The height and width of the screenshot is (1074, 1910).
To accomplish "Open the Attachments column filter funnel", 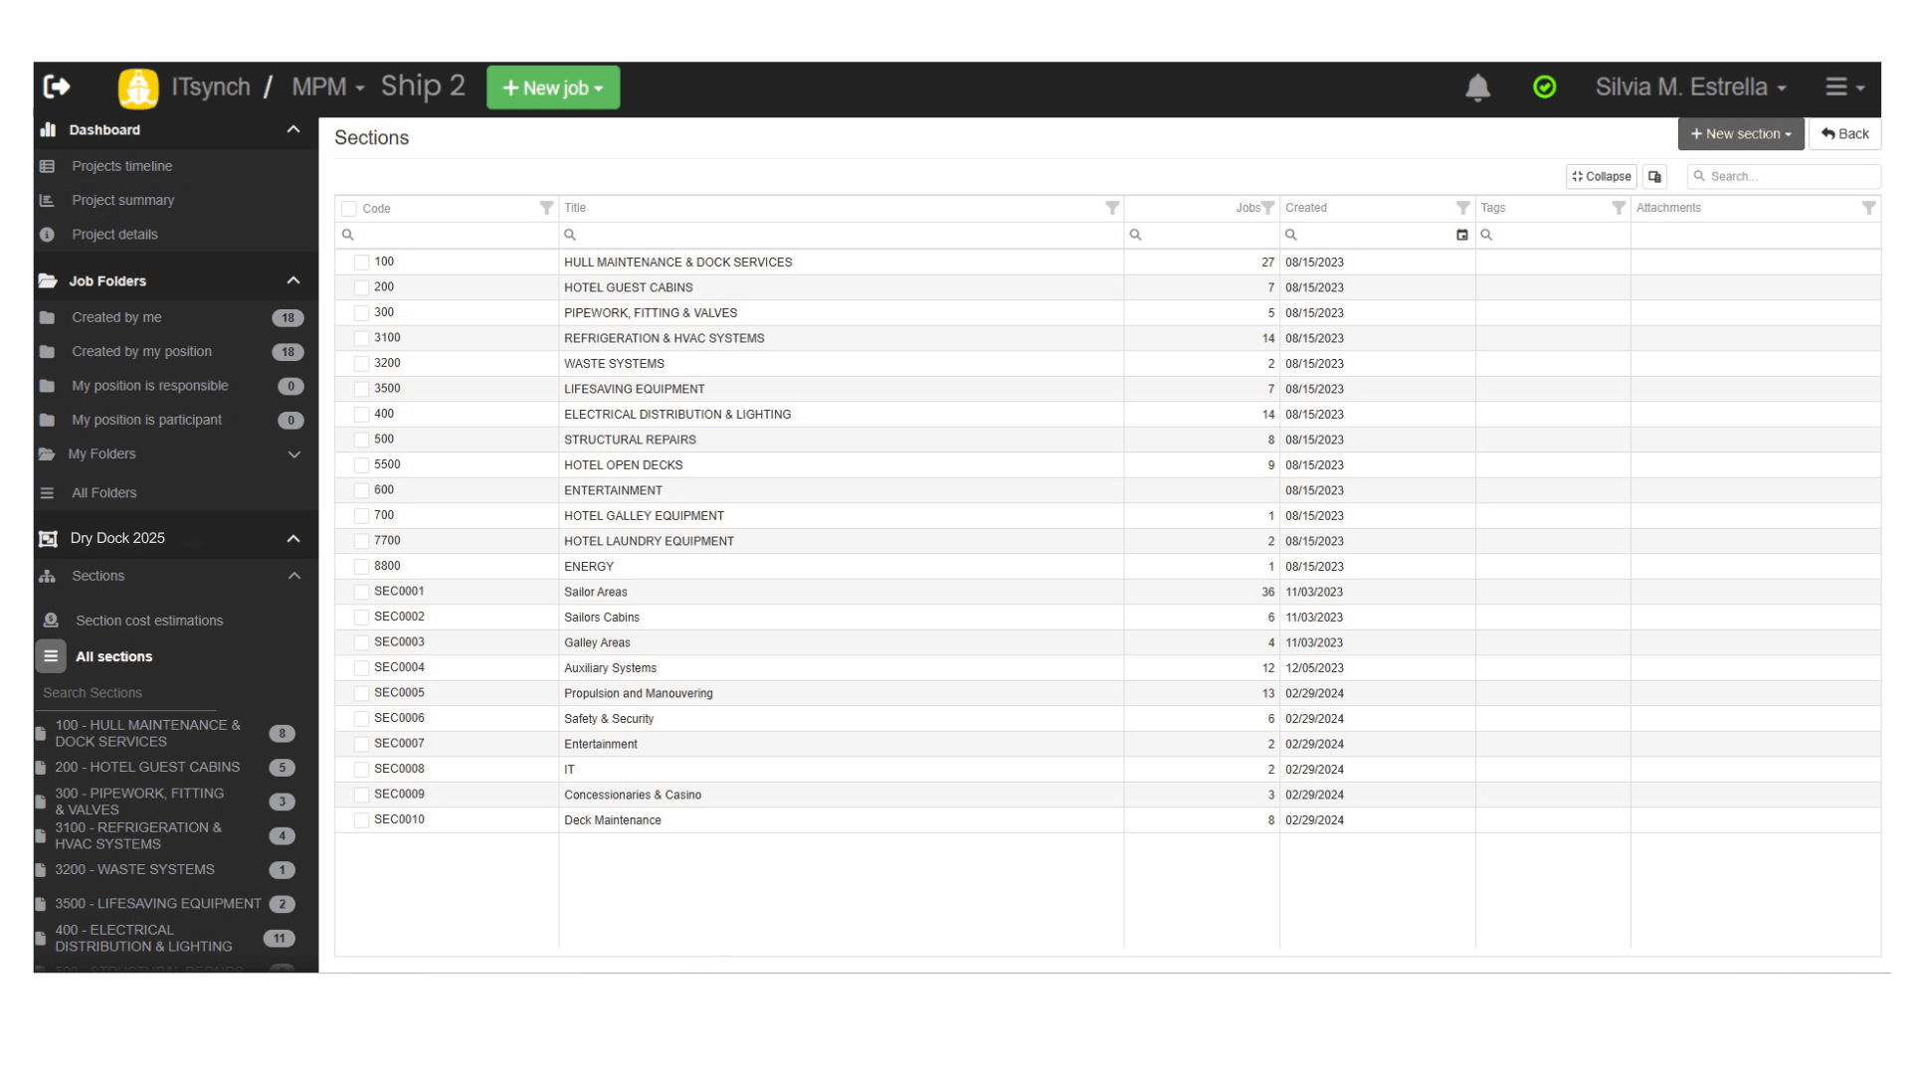I will (1868, 208).
